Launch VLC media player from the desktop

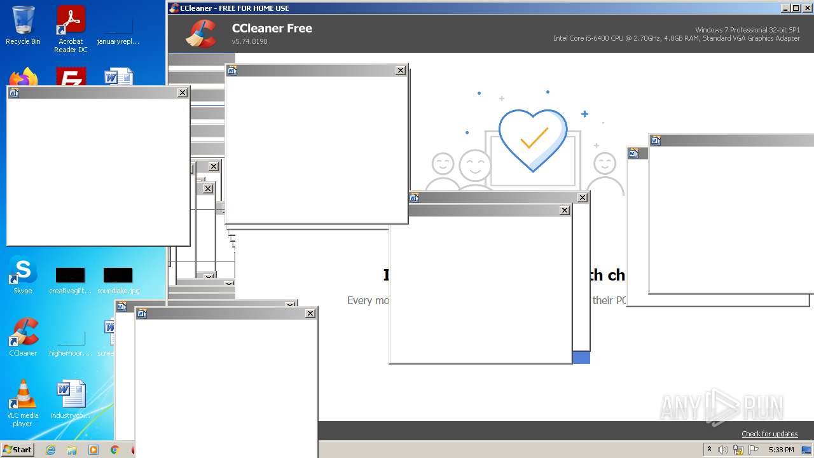click(x=23, y=403)
